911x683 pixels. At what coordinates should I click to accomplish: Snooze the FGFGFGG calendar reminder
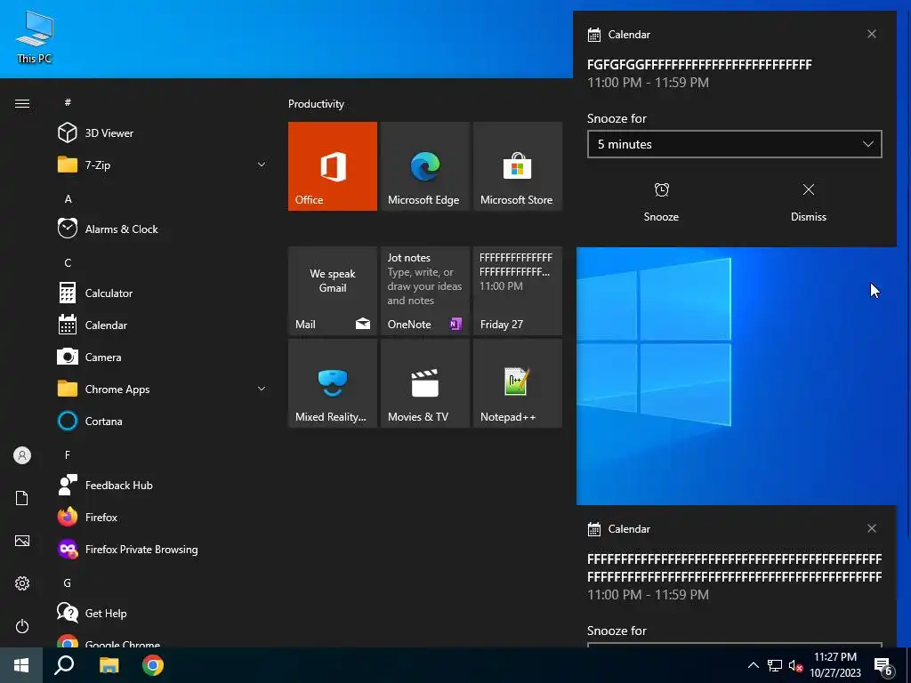(x=661, y=202)
